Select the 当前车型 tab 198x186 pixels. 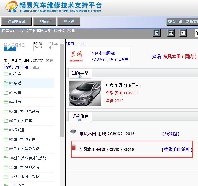[80, 73]
